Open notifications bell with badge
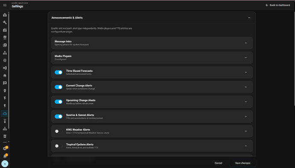Screen dimensions: 295x168 [5, 156]
